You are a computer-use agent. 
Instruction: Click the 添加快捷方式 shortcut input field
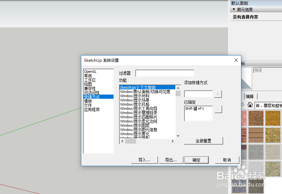[198, 94]
